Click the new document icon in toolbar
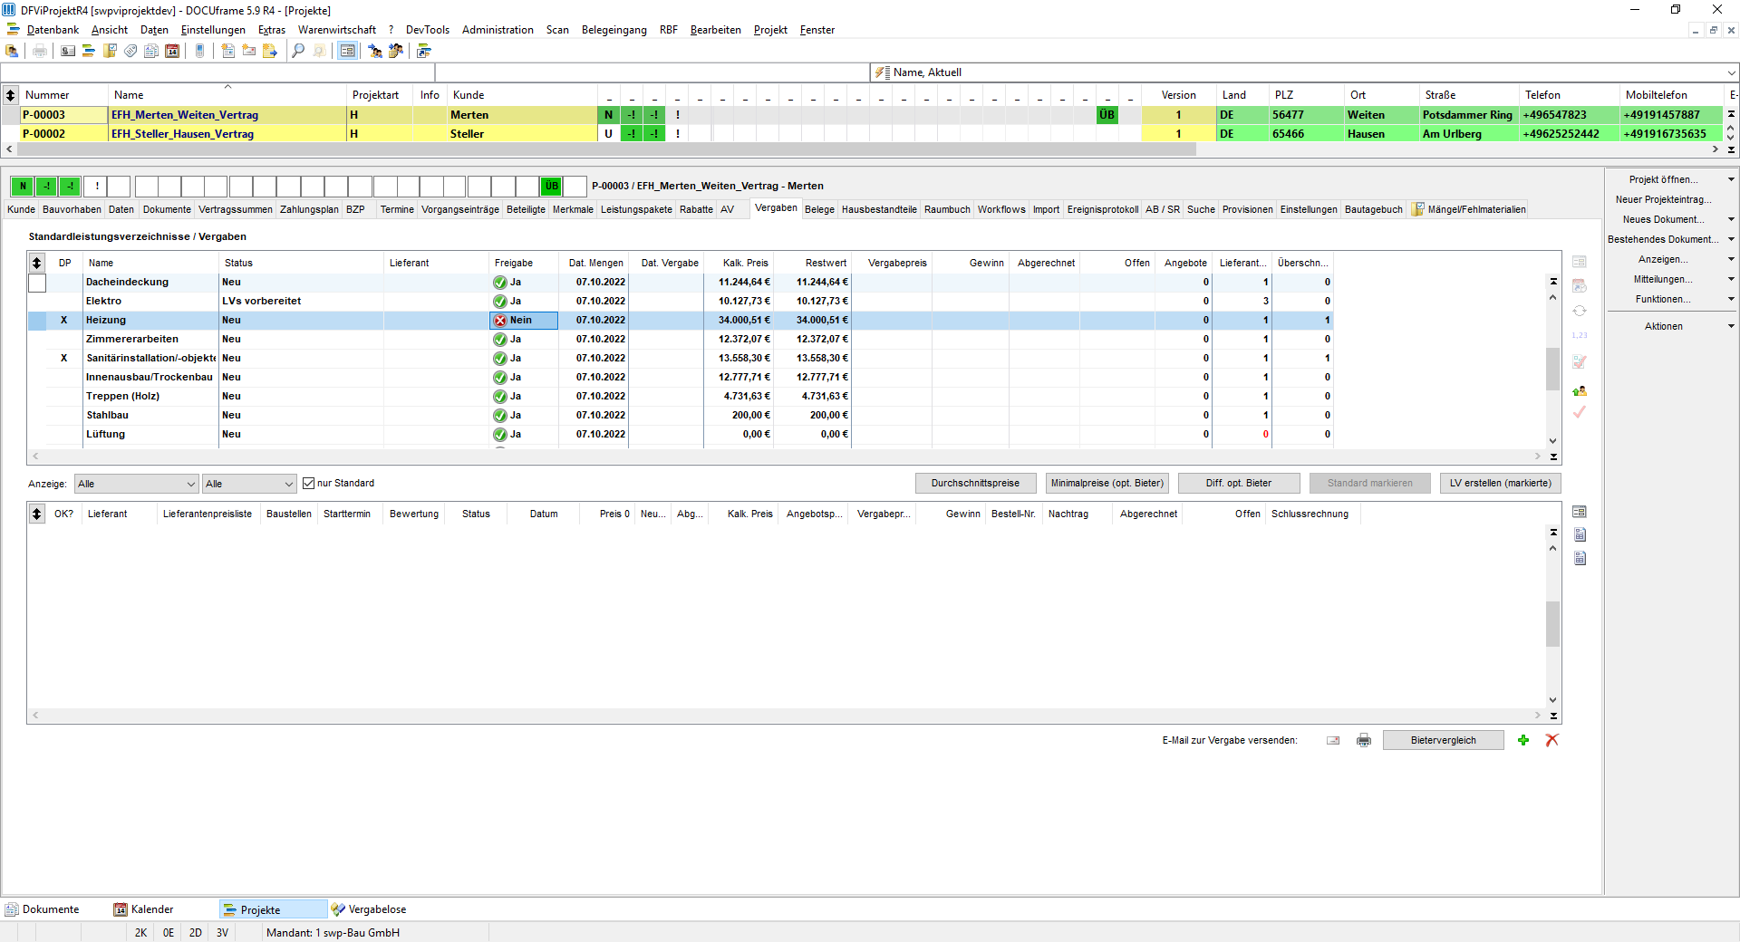The width and height of the screenshot is (1740, 942). (x=228, y=51)
